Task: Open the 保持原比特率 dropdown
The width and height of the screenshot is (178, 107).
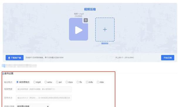Action: tap(33, 106)
